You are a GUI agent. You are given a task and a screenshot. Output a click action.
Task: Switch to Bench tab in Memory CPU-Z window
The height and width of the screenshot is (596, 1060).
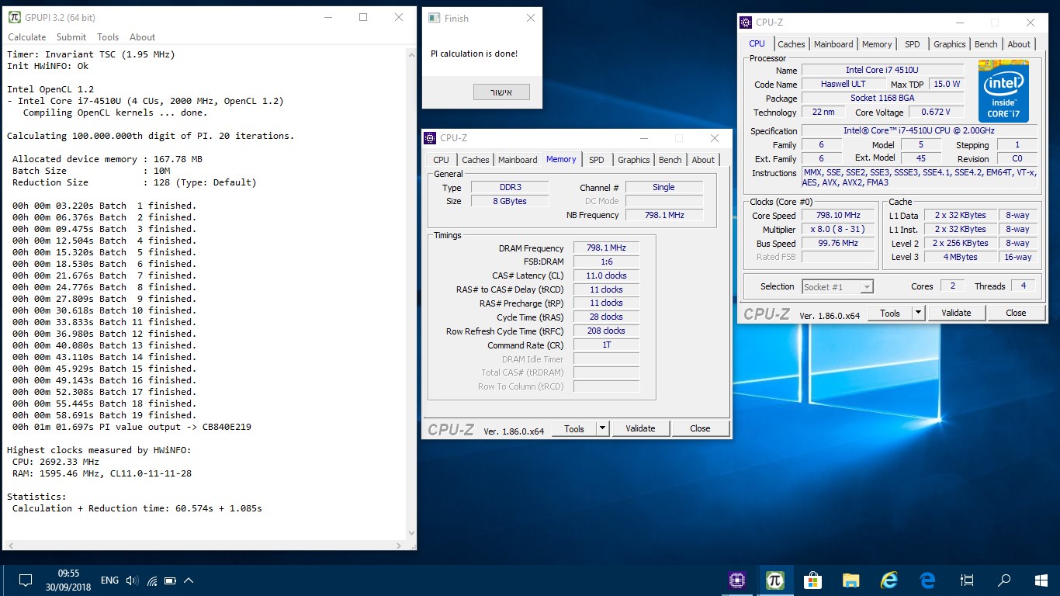point(670,160)
